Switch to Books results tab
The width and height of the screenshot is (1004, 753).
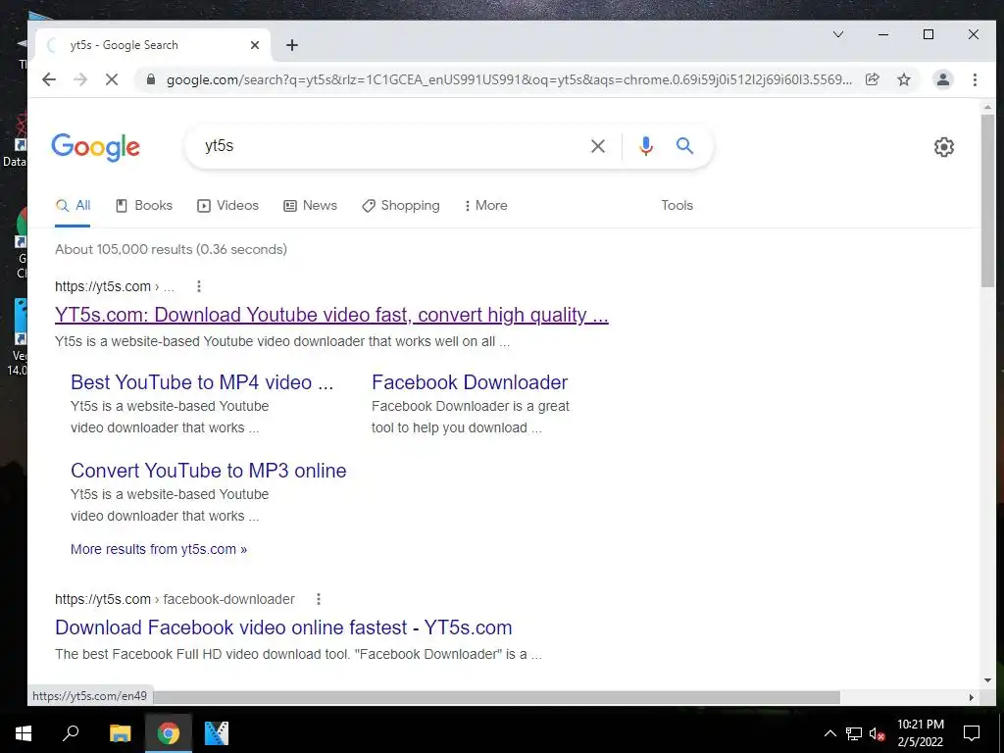coord(144,206)
